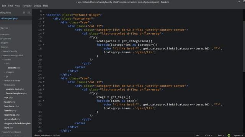
Task: Collapse the code fold at line 26
Action: pos(44,82)
